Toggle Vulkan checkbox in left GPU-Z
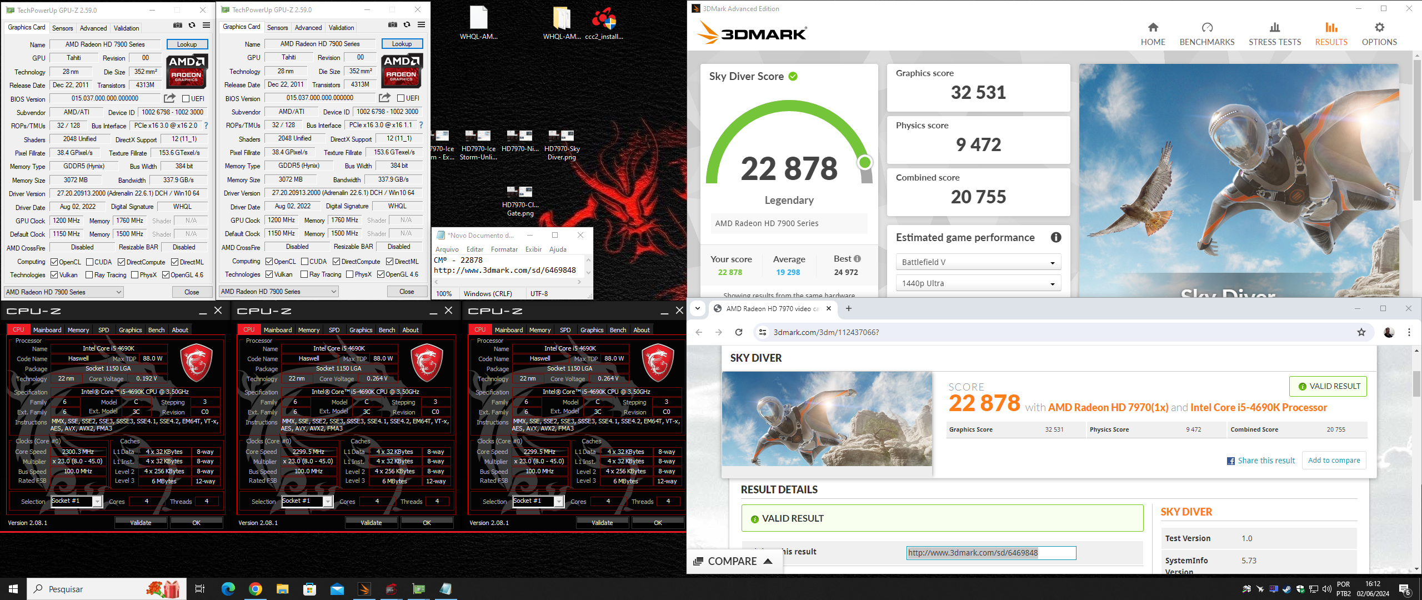This screenshot has height=600, width=1422. tap(54, 275)
